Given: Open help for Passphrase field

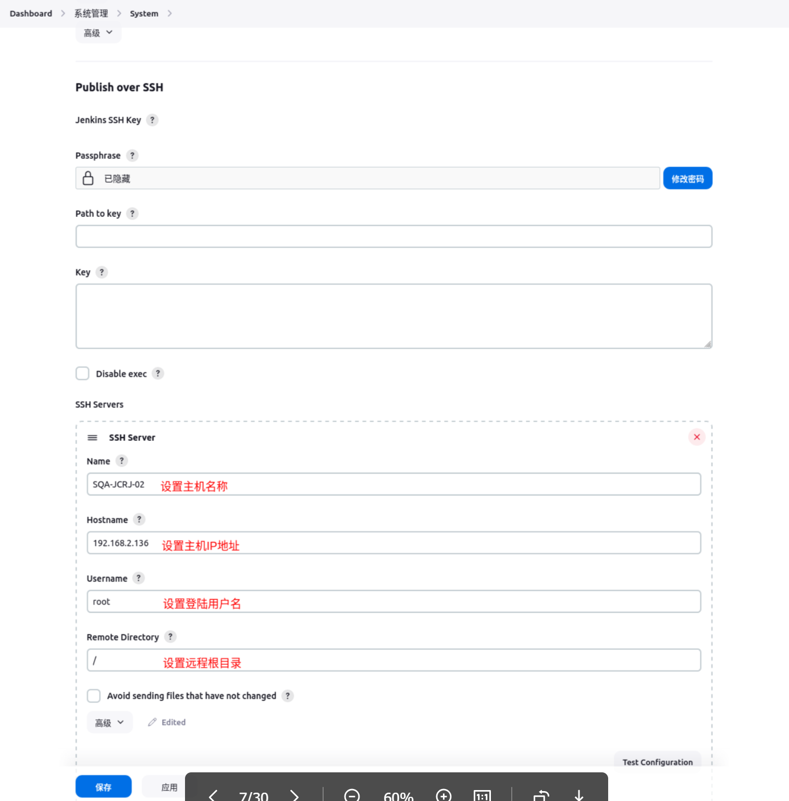Looking at the screenshot, I should [132, 155].
